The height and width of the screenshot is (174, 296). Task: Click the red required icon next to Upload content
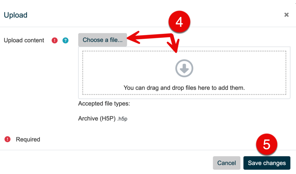click(x=55, y=40)
